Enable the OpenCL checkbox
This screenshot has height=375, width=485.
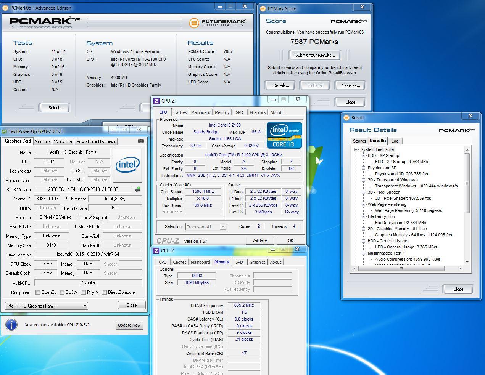[38, 292]
